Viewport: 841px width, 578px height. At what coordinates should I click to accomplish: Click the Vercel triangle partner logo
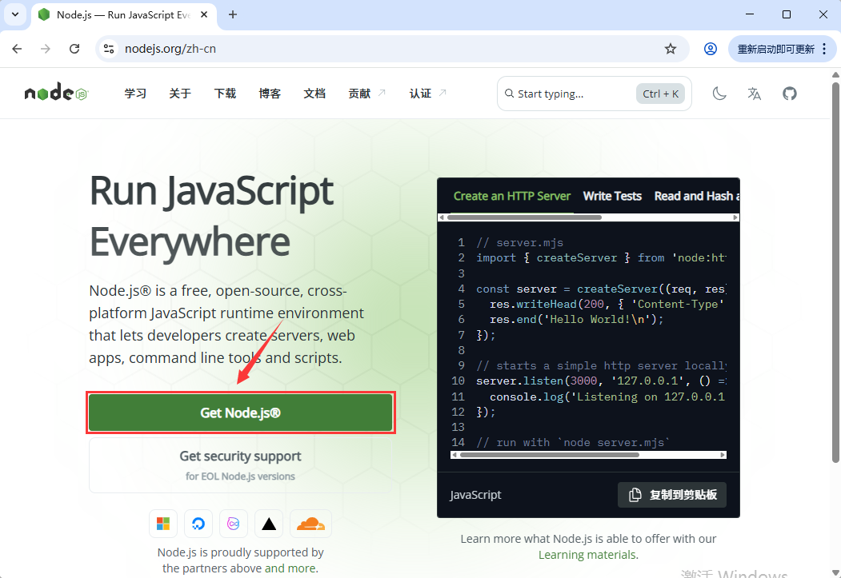click(x=269, y=524)
